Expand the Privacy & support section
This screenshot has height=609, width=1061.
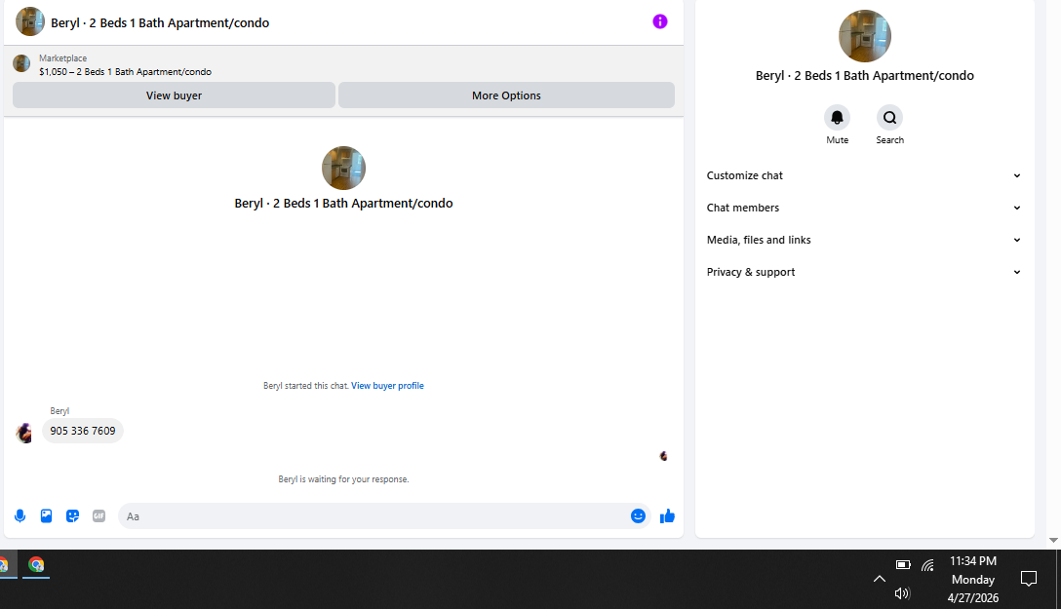(x=864, y=272)
